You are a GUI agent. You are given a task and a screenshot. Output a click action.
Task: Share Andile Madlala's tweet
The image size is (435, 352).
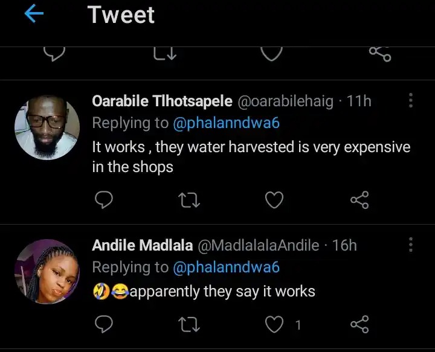(x=360, y=325)
